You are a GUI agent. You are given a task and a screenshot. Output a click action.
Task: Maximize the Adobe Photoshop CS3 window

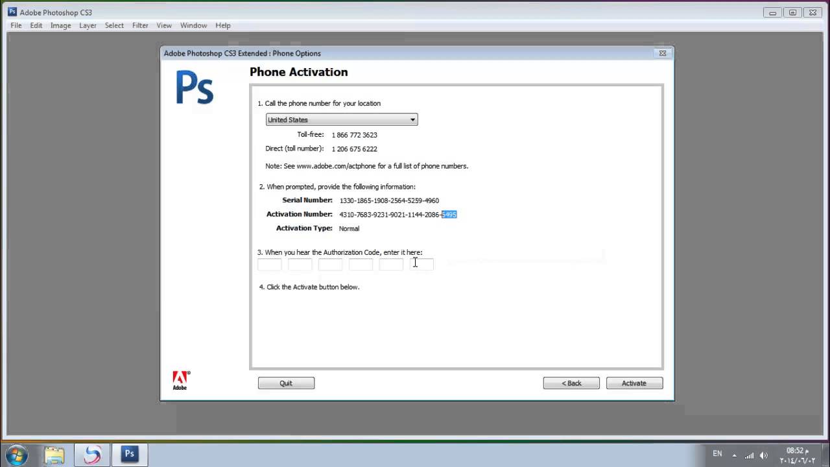click(792, 12)
